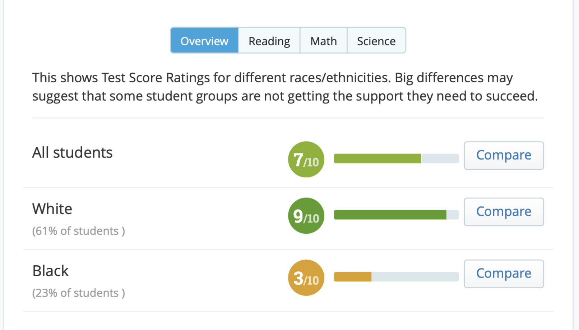This screenshot has width=579, height=330.
Task: Compare Black students' test scores
Action: pyautogui.click(x=504, y=274)
